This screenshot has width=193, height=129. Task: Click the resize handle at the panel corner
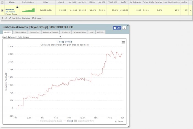point(128,126)
